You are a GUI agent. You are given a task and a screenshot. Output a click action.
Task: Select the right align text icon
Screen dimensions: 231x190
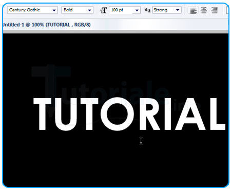[214, 10]
